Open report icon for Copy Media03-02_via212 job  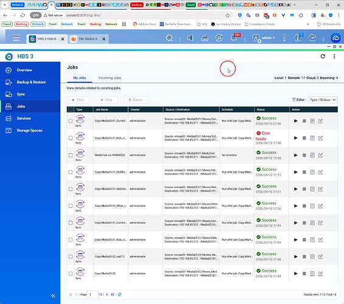(x=312, y=257)
